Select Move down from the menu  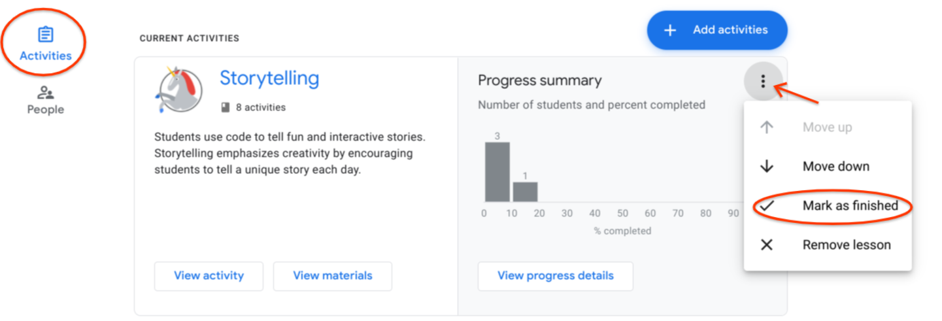(x=828, y=166)
